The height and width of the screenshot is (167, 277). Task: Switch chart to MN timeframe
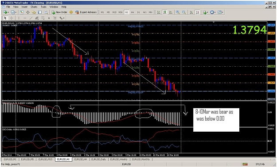[x=150, y=12]
